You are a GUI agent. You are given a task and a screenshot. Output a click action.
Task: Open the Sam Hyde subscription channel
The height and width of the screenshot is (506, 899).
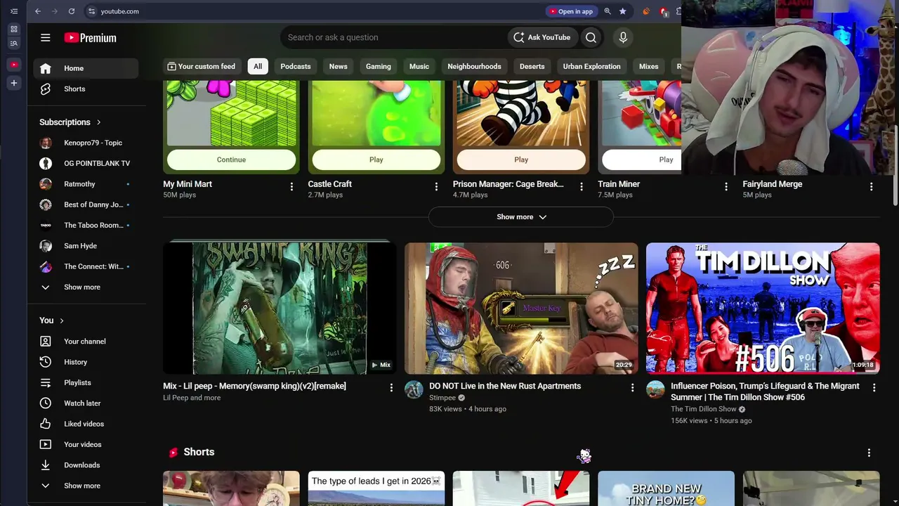(x=86, y=246)
